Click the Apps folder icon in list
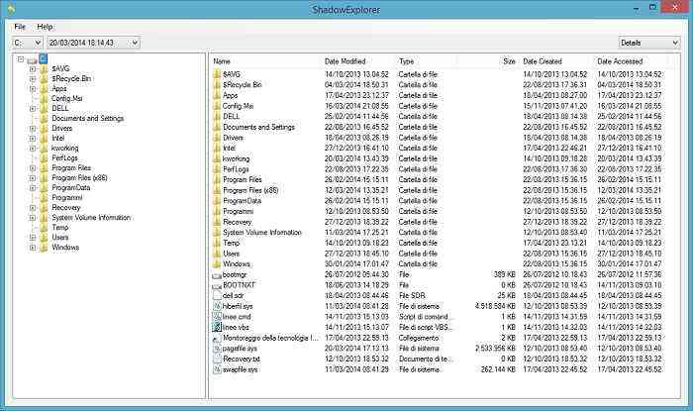Image resolution: width=693 pixels, height=411 pixels. (217, 95)
